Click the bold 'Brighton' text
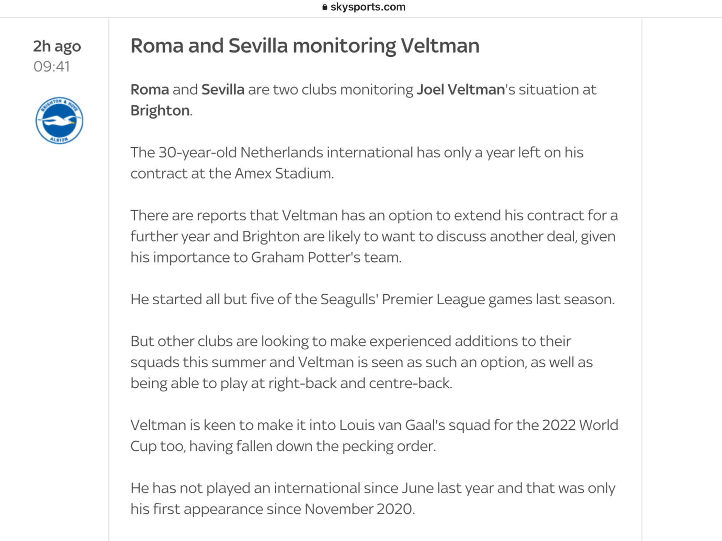 coord(160,111)
